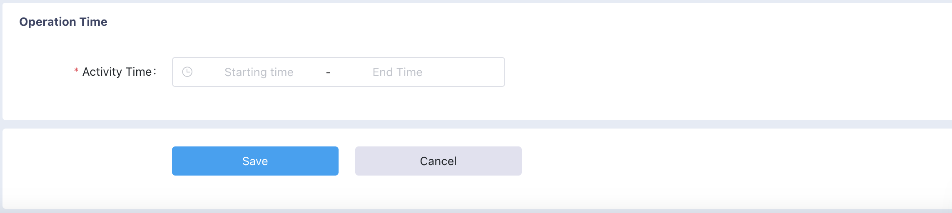Set the activity start time
Image resolution: width=952 pixels, height=213 pixels.
(259, 72)
